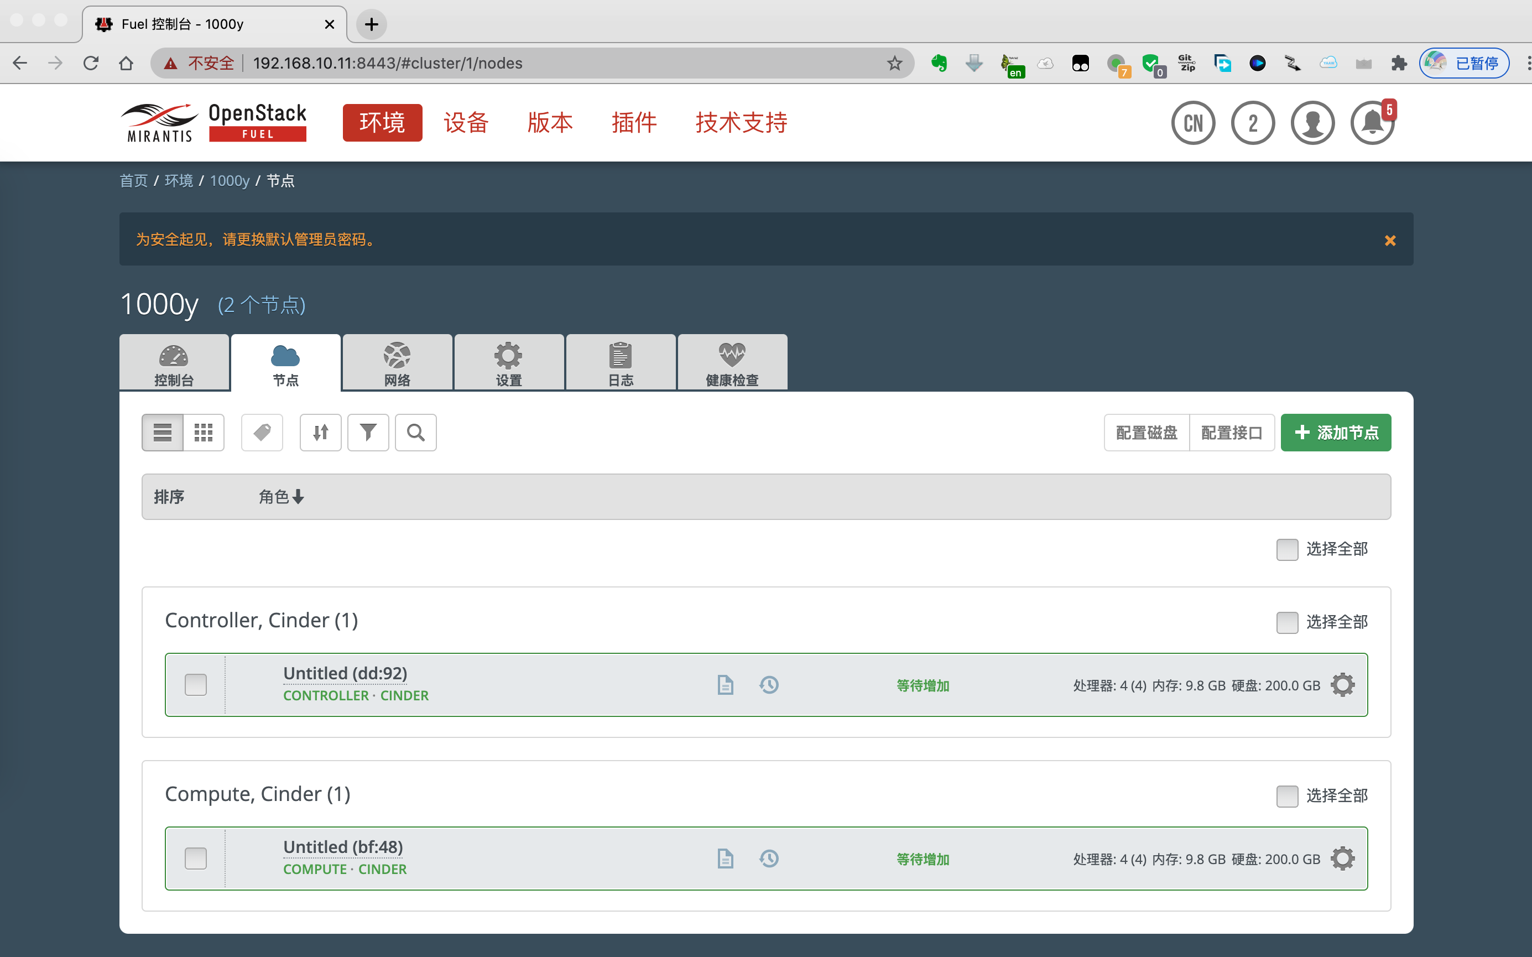
Task: Dismiss the default password warning
Action: [1390, 241]
